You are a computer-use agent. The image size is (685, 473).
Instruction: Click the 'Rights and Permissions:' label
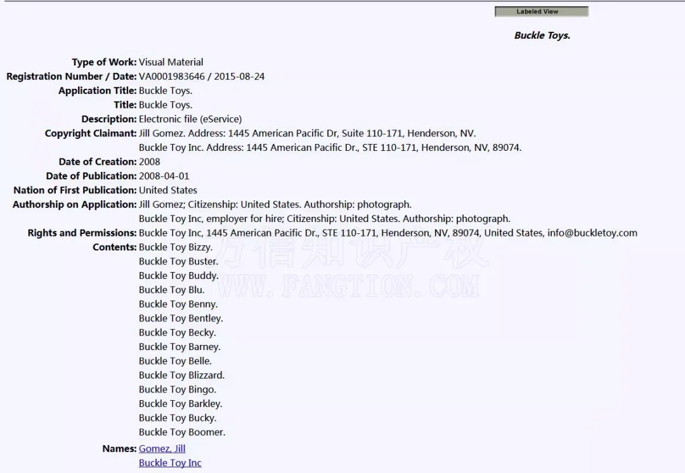coord(82,233)
